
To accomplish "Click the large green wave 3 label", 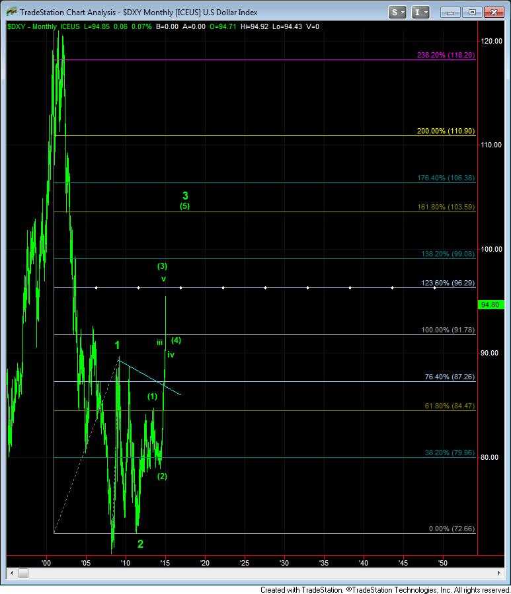I will click(x=186, y=196).
